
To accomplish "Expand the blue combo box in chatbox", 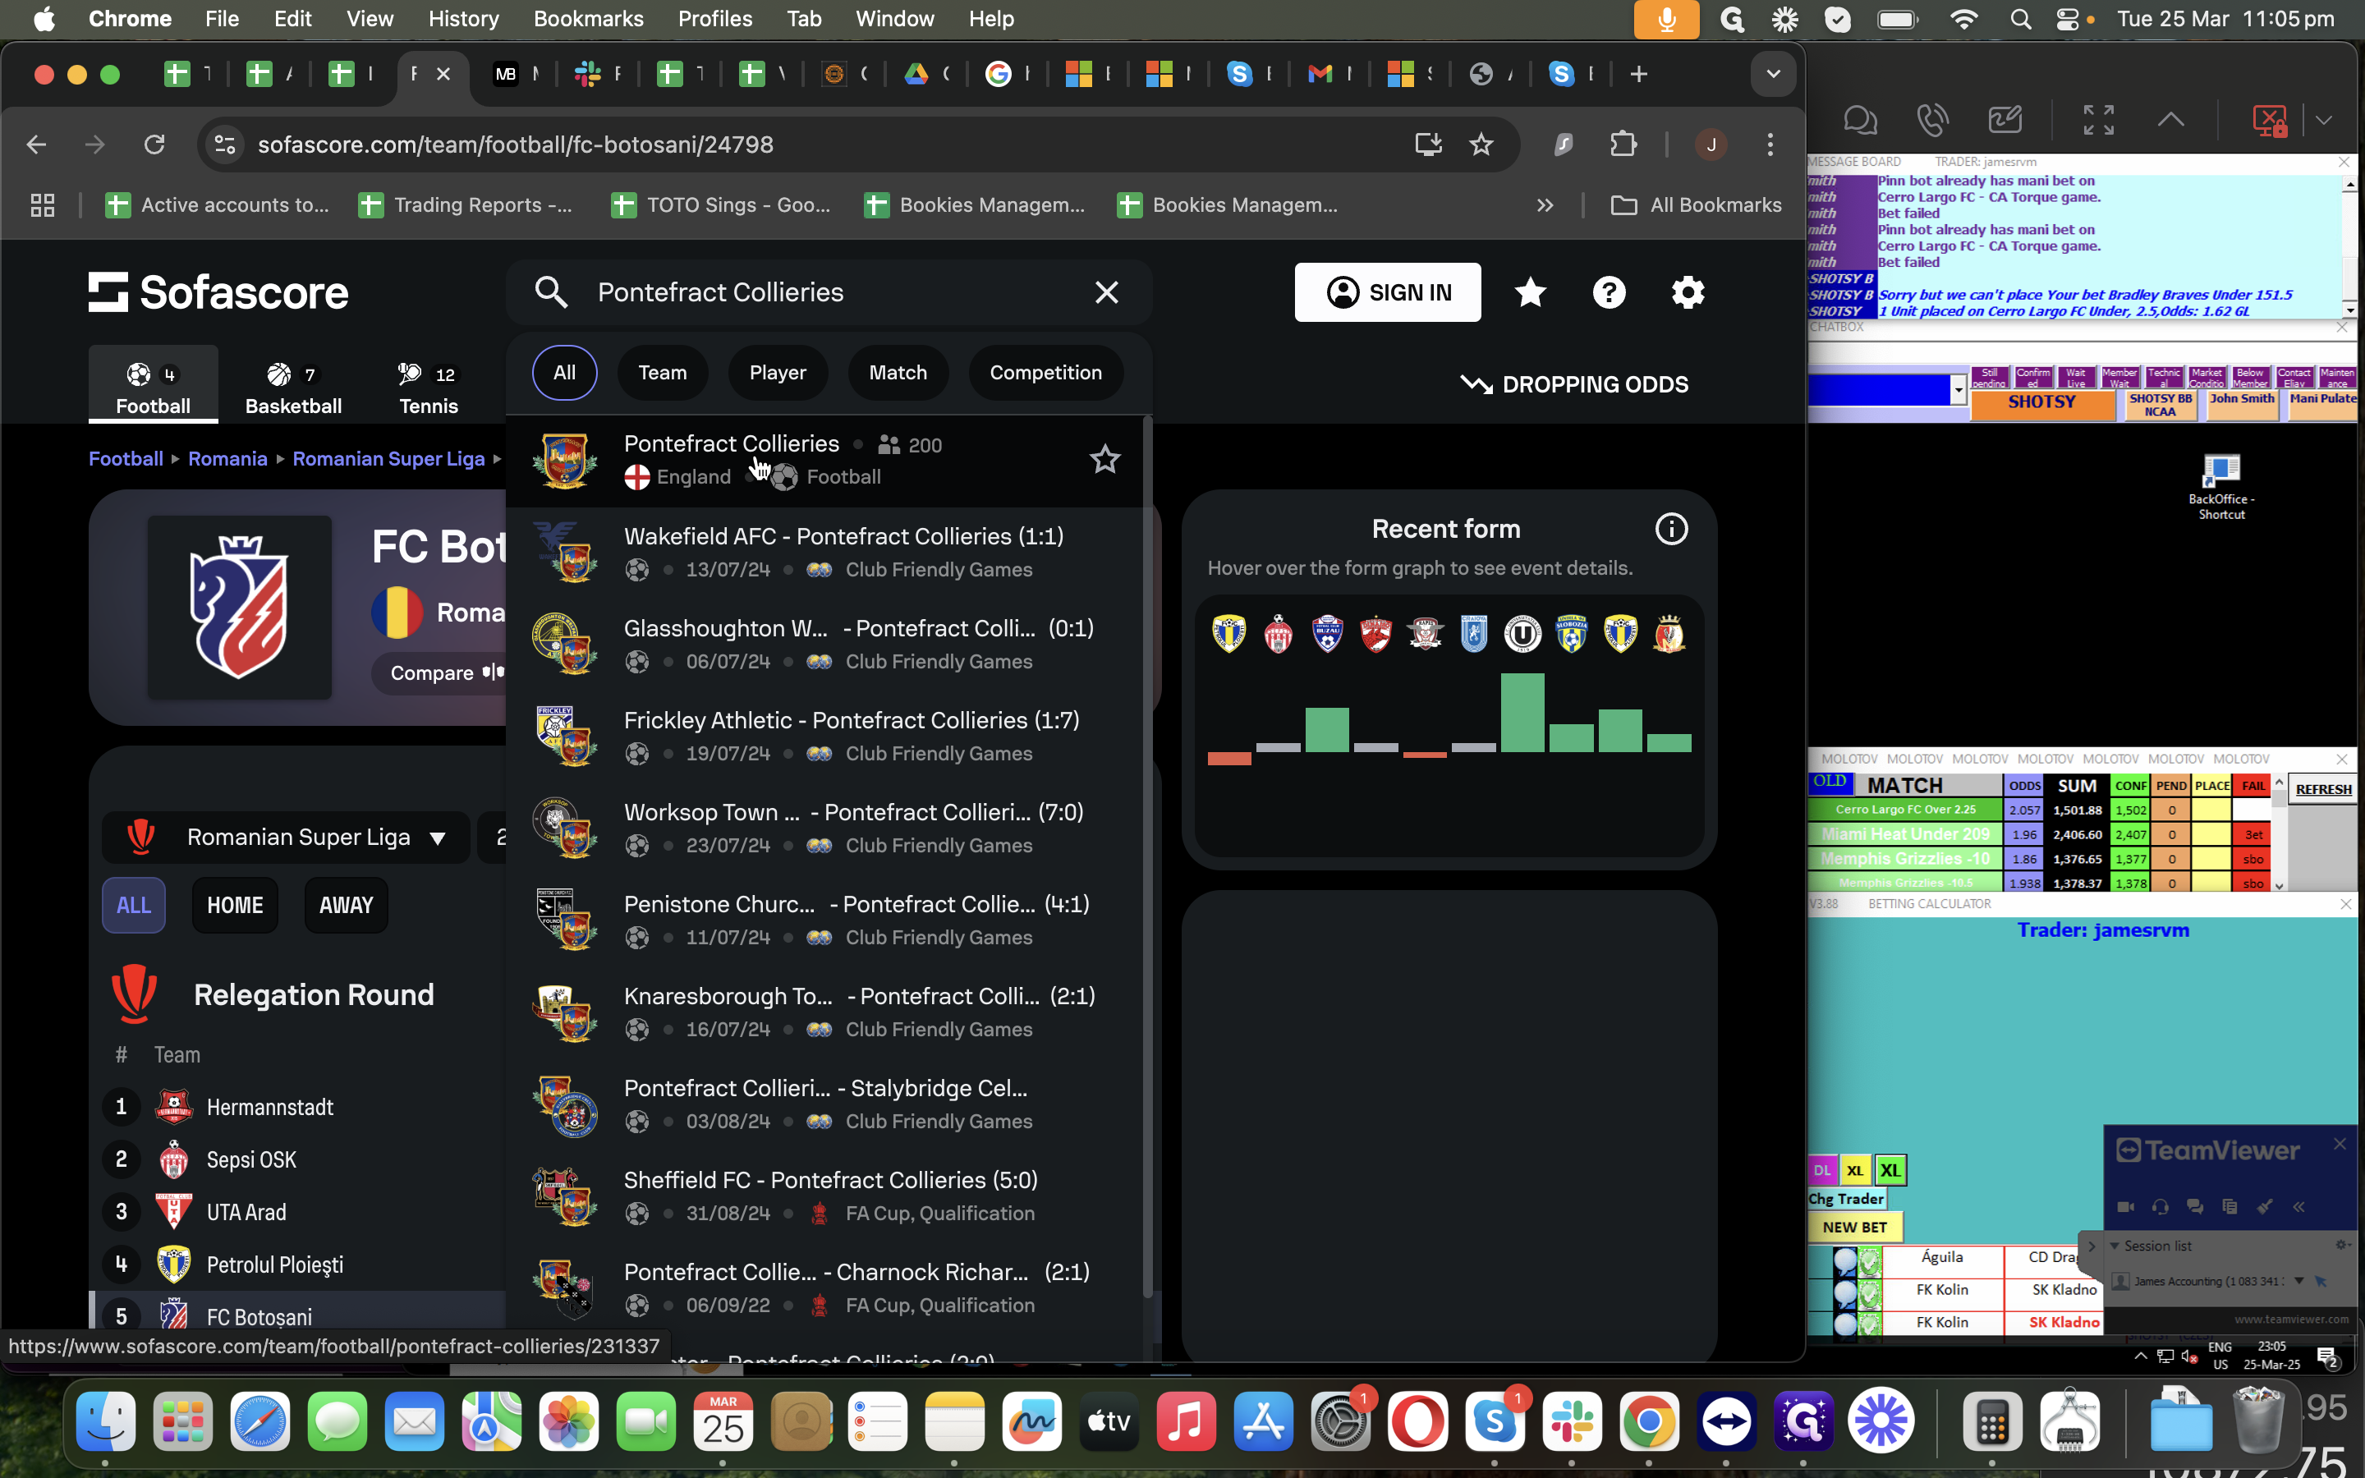I will pyautogui.click(x=1958, y=391).
